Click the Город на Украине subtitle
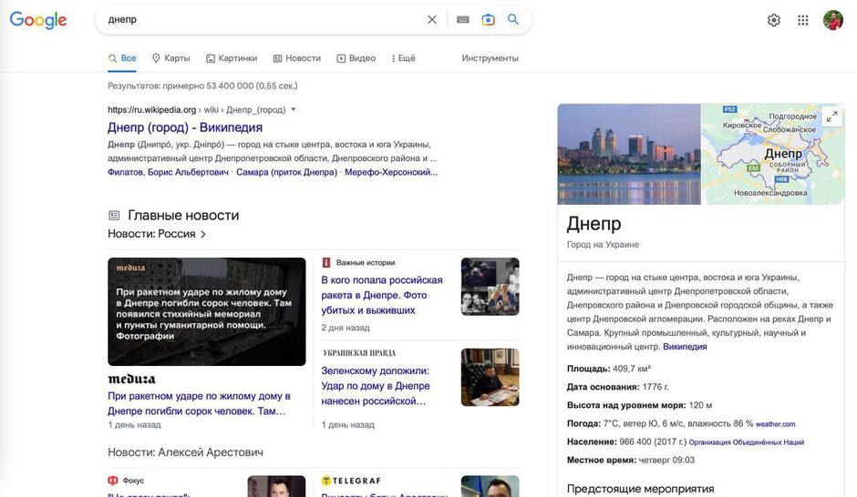Viewport: 857px width, 497px height. pos(603,245)
